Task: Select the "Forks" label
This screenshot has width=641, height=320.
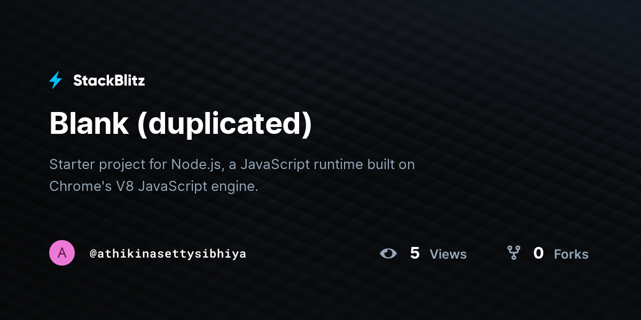Action: pos(571,254)
